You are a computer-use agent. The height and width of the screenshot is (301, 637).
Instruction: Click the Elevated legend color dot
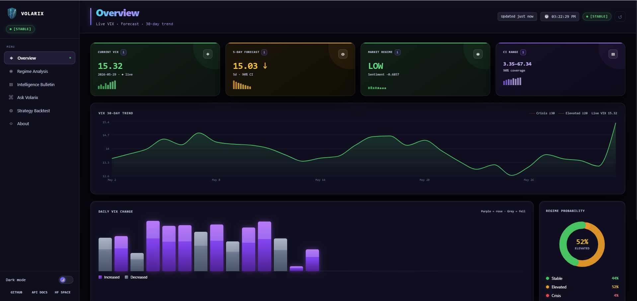547,287
